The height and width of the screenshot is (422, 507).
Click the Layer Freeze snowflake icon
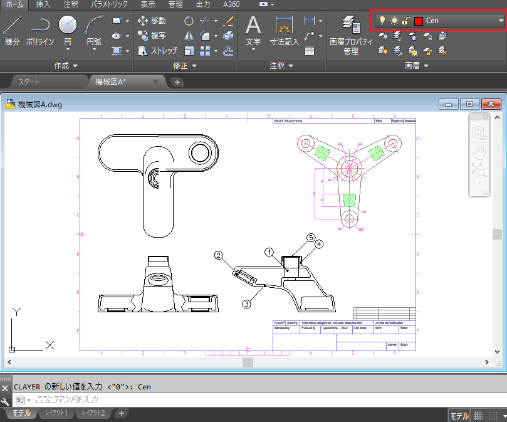pos(412,36)
